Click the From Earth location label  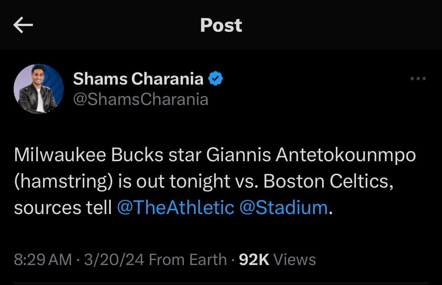(x=188, y=260)
